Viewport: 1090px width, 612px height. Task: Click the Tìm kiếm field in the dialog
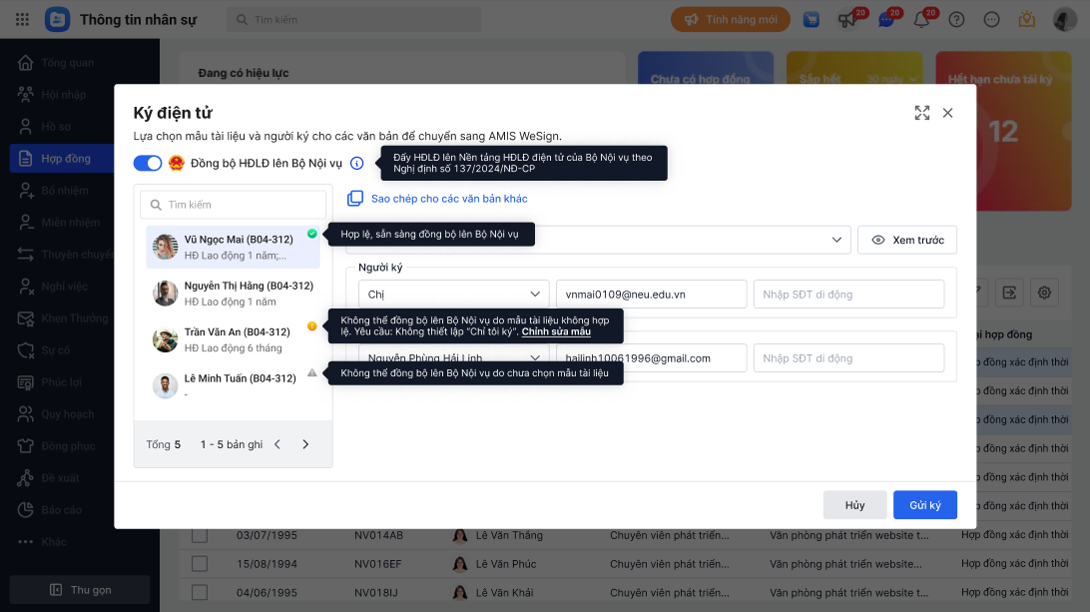[x=233, y=205]
